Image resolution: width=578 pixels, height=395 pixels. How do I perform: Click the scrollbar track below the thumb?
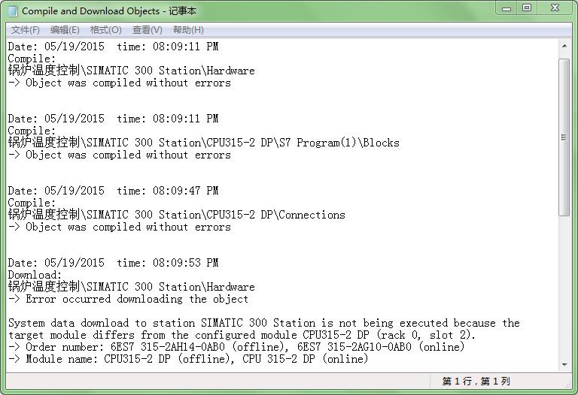pyautogui.click(x=564, y=293)
